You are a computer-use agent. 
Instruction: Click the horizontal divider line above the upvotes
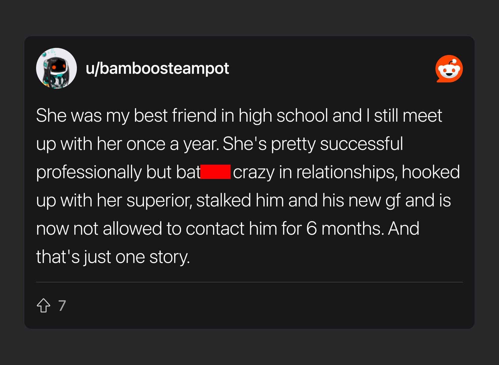pos(249,282)
